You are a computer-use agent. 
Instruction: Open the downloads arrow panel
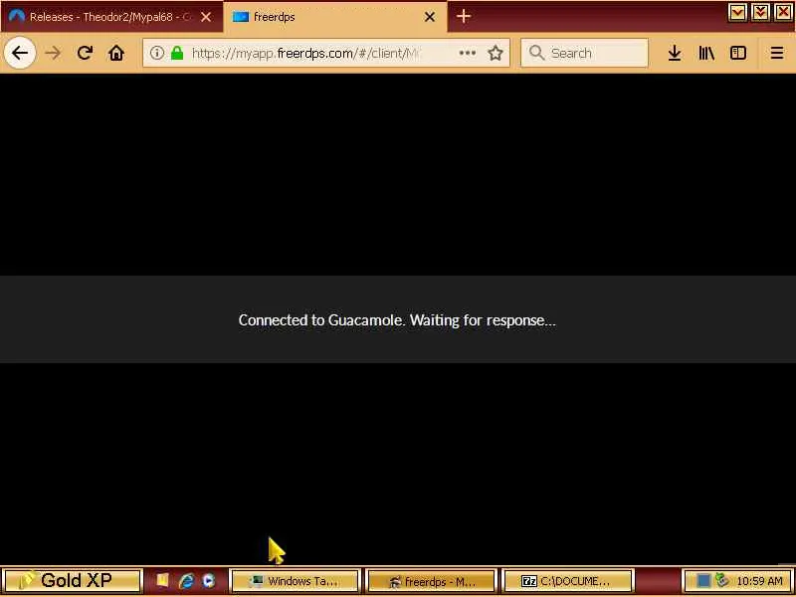pyautogui.click(x=675, y=53)
